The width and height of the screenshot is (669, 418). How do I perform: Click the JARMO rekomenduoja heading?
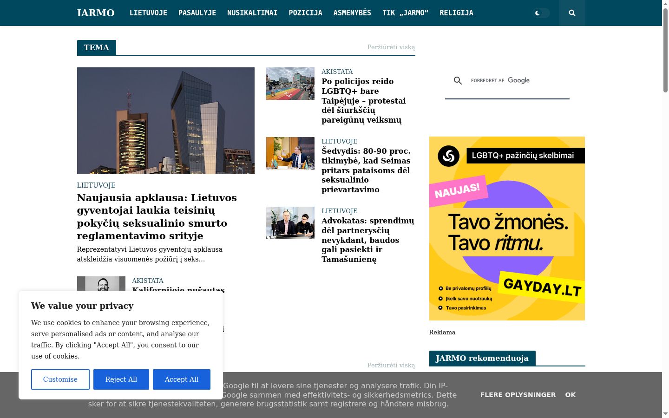(482, 358)
